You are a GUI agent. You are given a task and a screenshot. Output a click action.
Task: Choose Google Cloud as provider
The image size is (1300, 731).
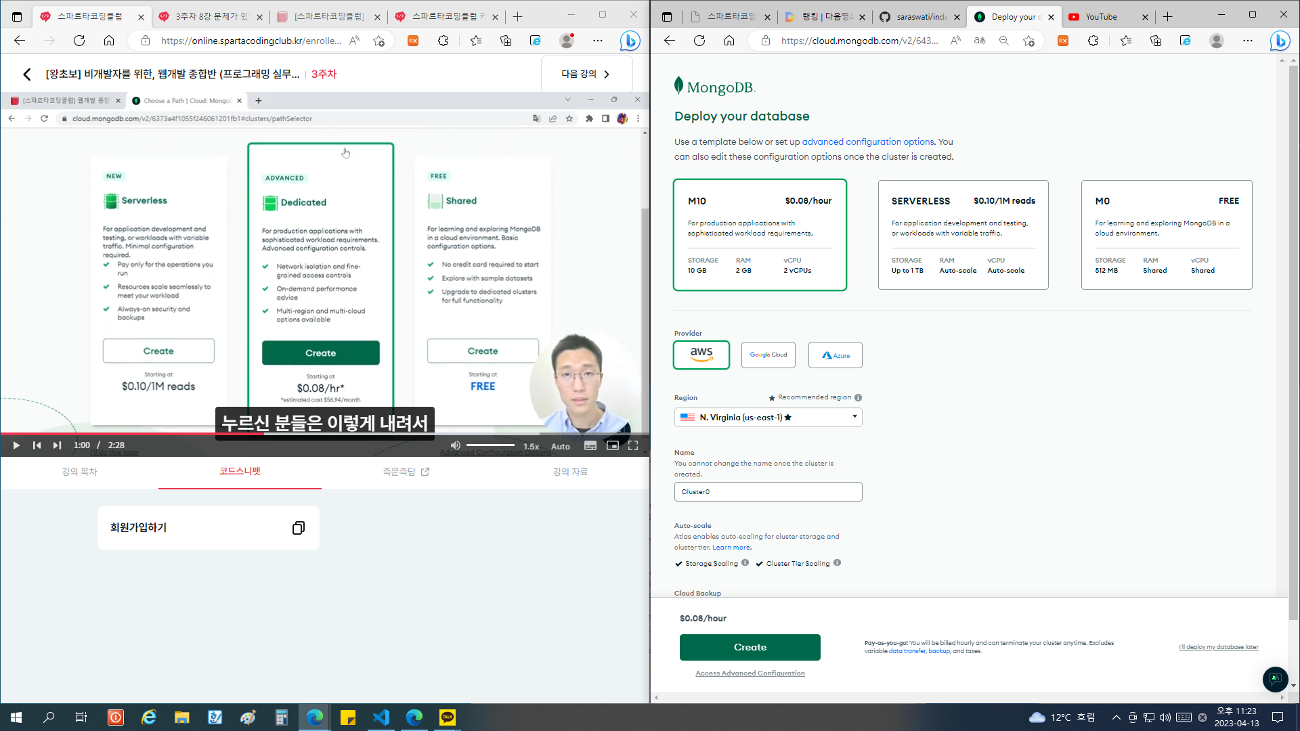768,355
